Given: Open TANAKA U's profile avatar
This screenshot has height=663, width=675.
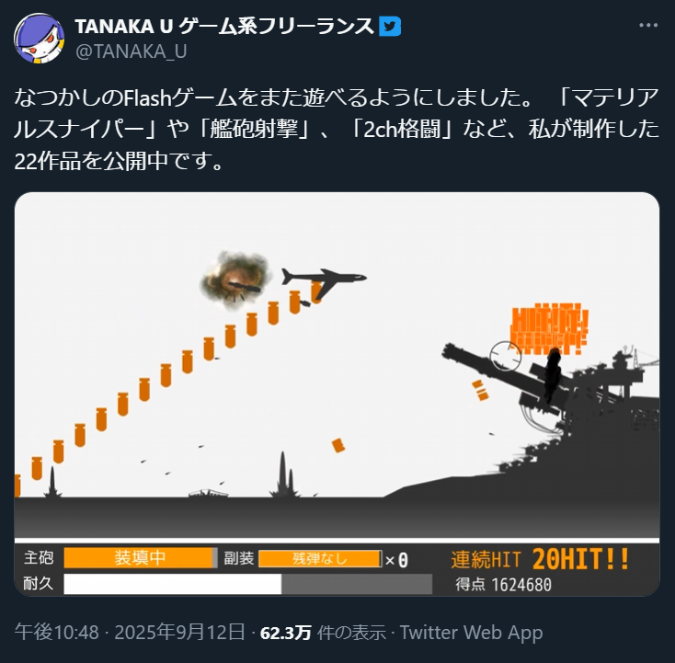Looking at the screenshot, I should point(40,39).
